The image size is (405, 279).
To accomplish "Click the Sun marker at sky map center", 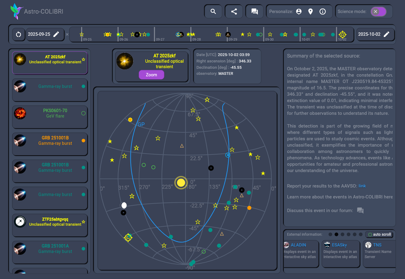I will click(181, 183).
